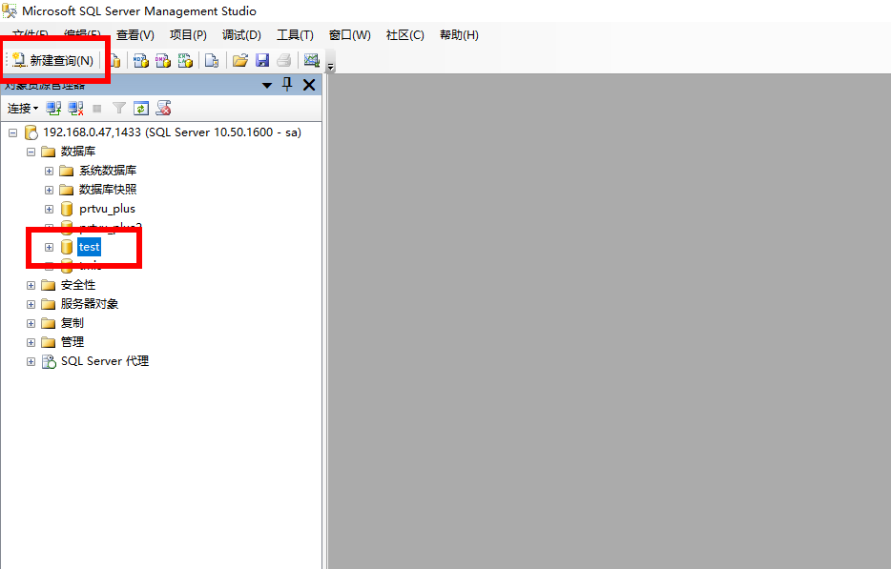
Task: Click the greyed-out Print icon
Action: pos(283,60)
